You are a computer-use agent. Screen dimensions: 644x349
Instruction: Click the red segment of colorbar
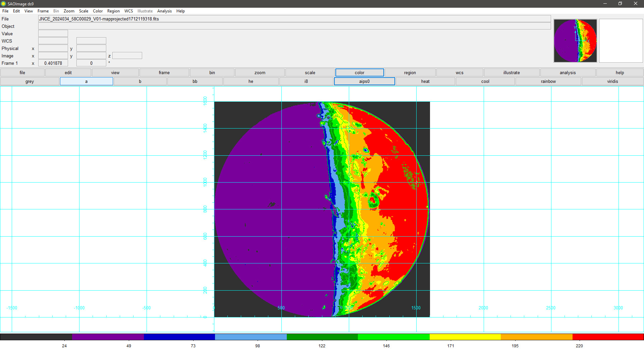[608, 337]
